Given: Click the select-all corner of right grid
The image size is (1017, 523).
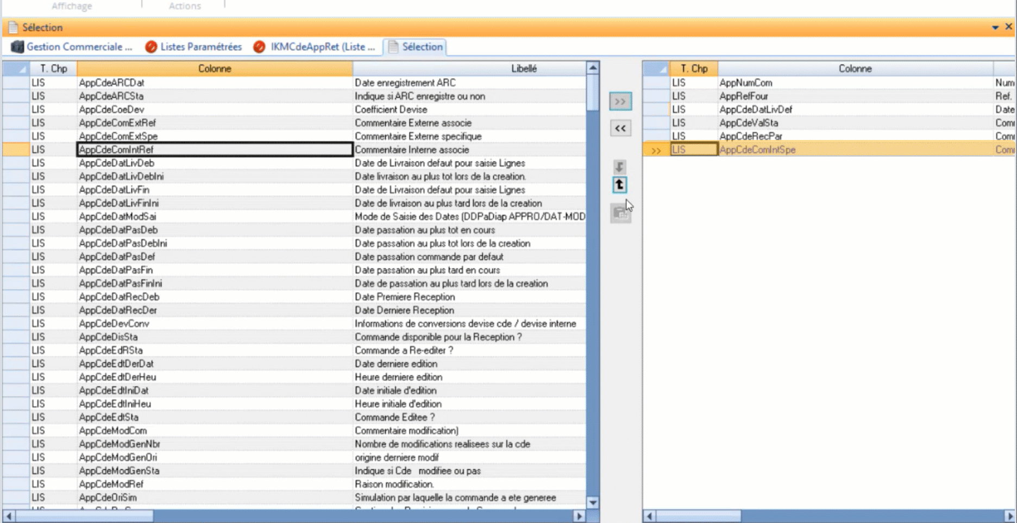Looking at the screenshot, I should 656,69.
